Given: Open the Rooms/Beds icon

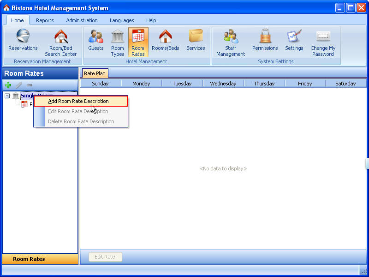Looking at the screenshot, I should (165, 41).
